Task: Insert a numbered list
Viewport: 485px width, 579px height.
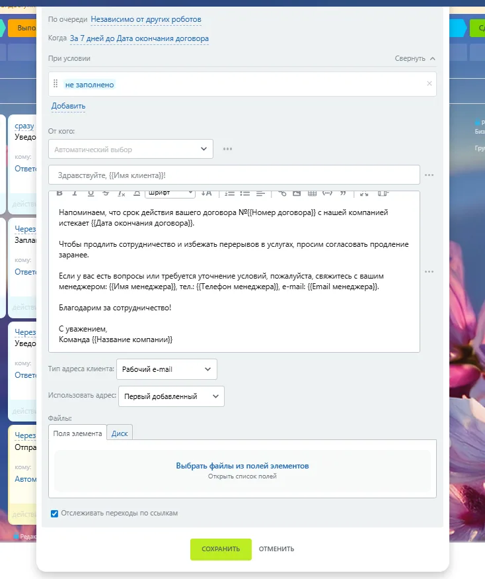Action: 229,193
